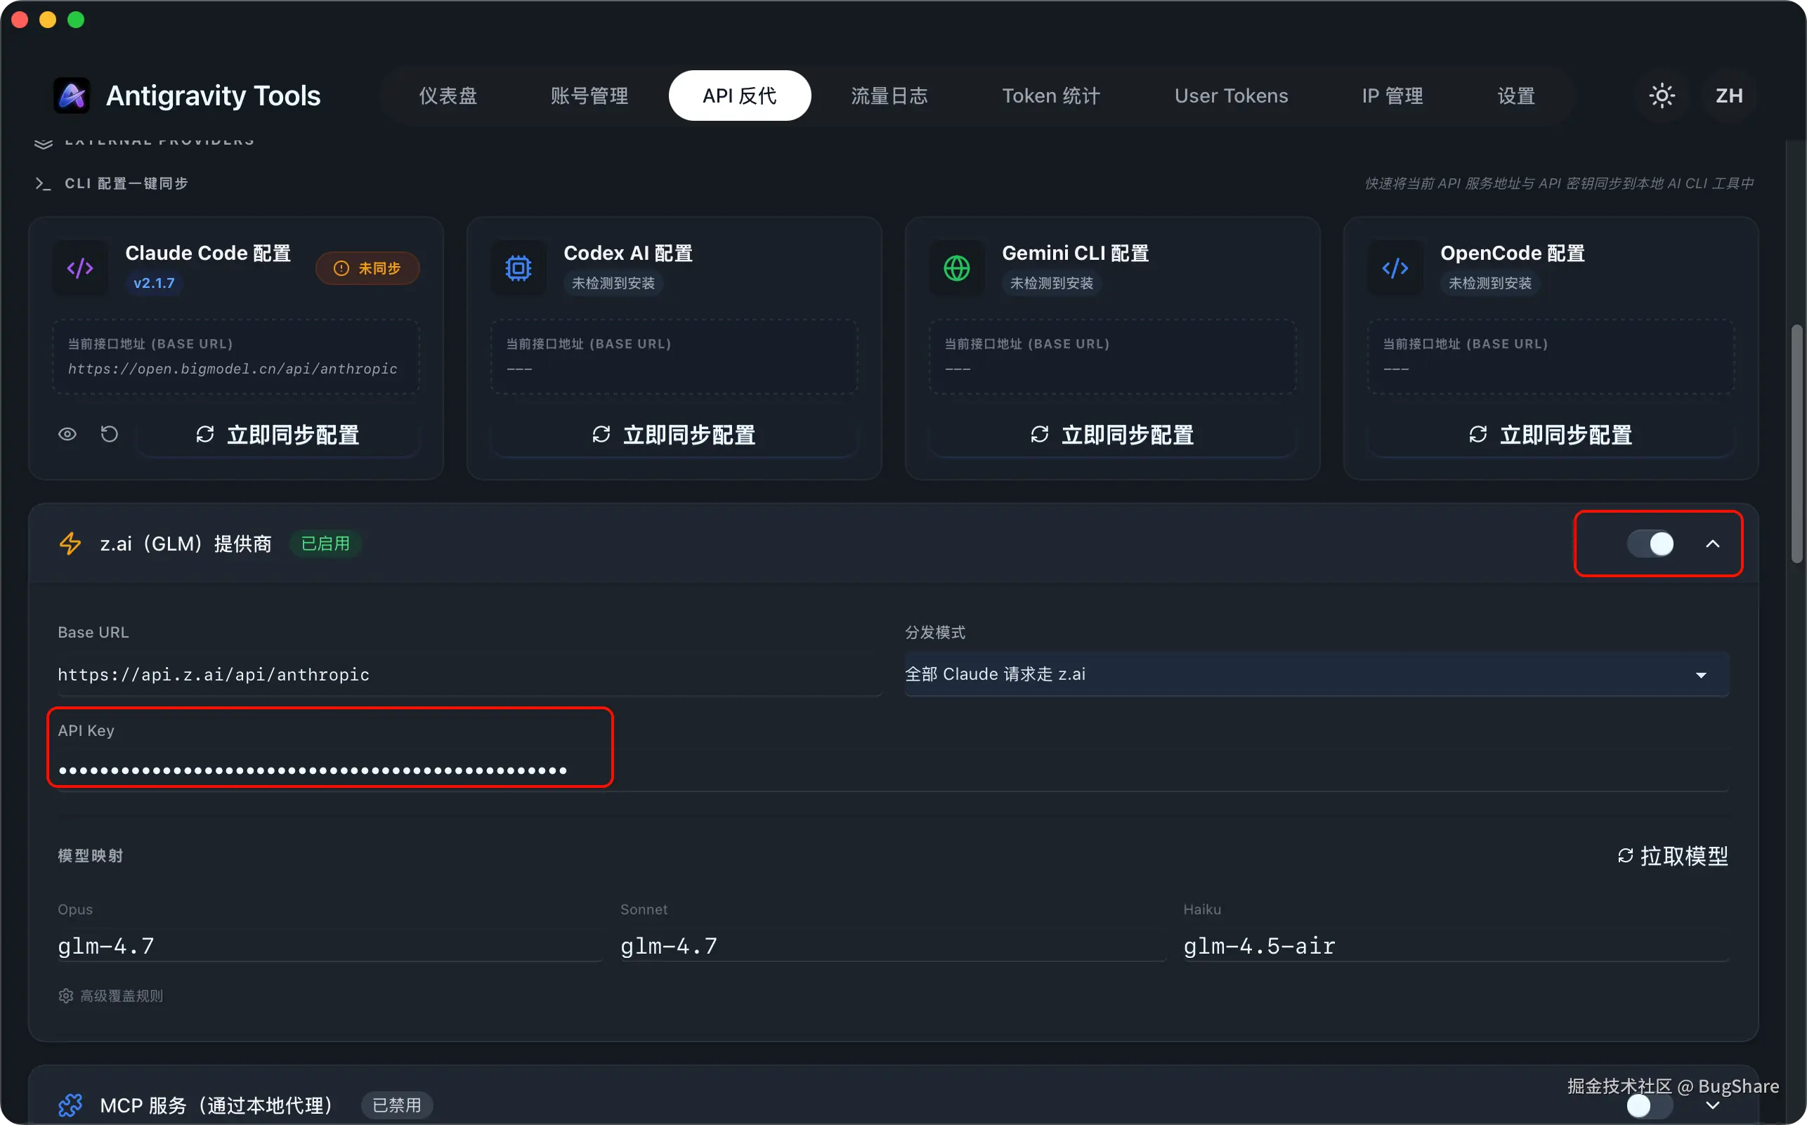Click the Codex AI chip icon
1807x1125 pixels.
coord(518,268)
